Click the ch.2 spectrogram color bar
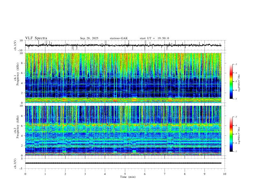 point(231,134)
